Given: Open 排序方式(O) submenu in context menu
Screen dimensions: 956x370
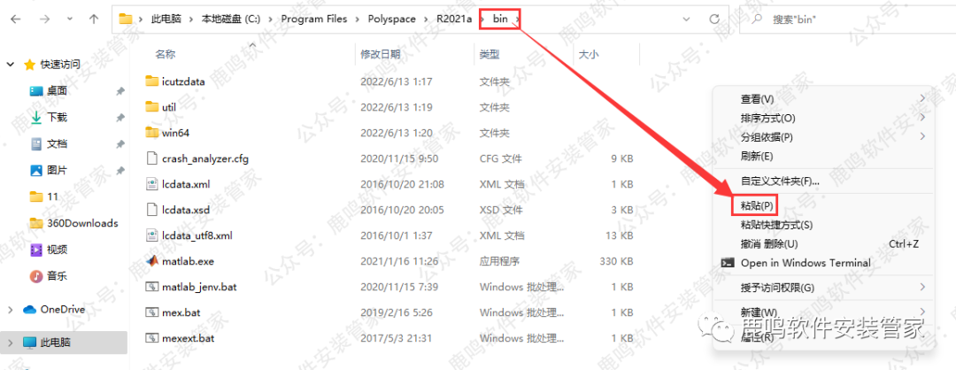Looking at the screenshot, I should point(822,118).
